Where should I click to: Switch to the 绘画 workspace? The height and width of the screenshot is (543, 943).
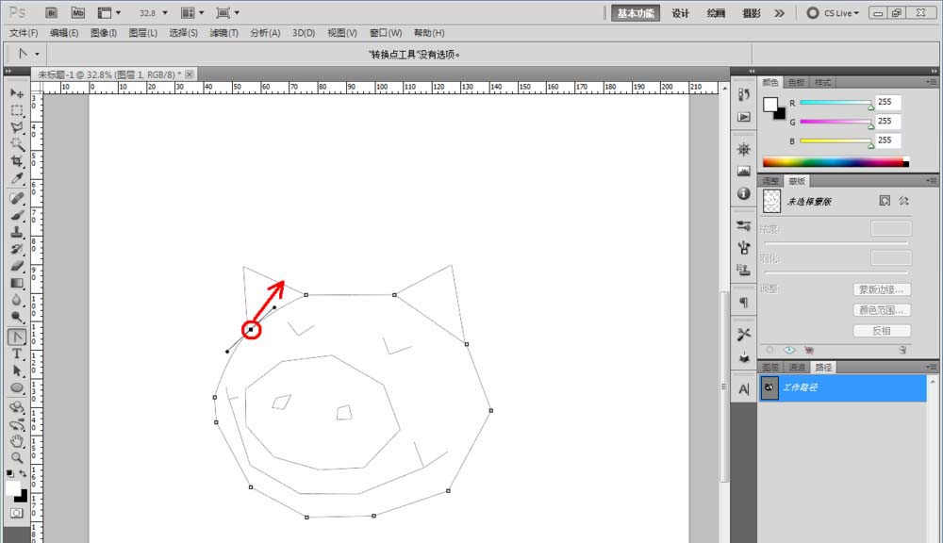coord(716,13)
